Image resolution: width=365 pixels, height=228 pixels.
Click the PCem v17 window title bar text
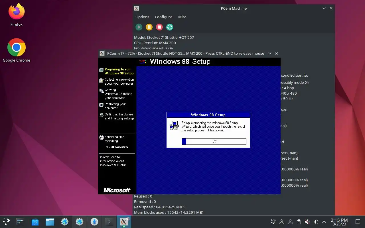click(x=186, y=53)
